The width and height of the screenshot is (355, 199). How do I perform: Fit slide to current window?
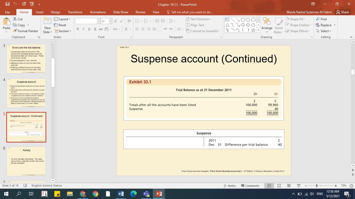click(x=351, y=186)
